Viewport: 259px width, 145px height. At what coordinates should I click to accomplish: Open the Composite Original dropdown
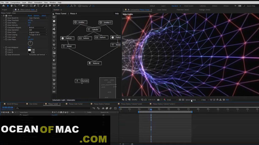pyautogui.click(x=37, y=27)
